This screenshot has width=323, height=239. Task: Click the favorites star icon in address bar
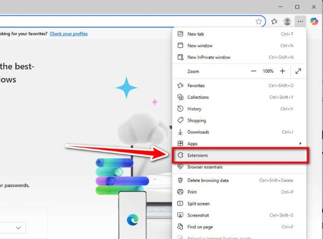pos(259,22)
